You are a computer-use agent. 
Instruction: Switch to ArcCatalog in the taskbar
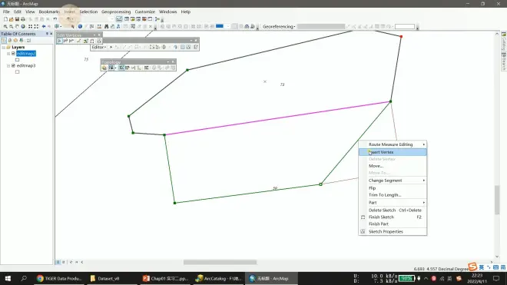click(219, 278)
